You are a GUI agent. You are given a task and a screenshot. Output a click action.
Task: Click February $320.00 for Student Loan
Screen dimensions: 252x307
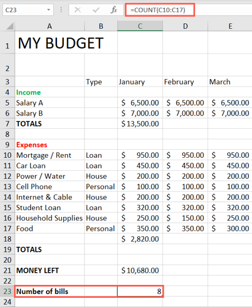coord(185,208)
